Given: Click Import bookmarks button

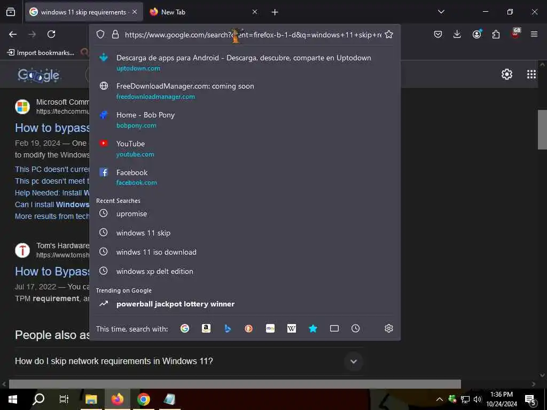Looking at the screenshot, I should click(41, 53).
